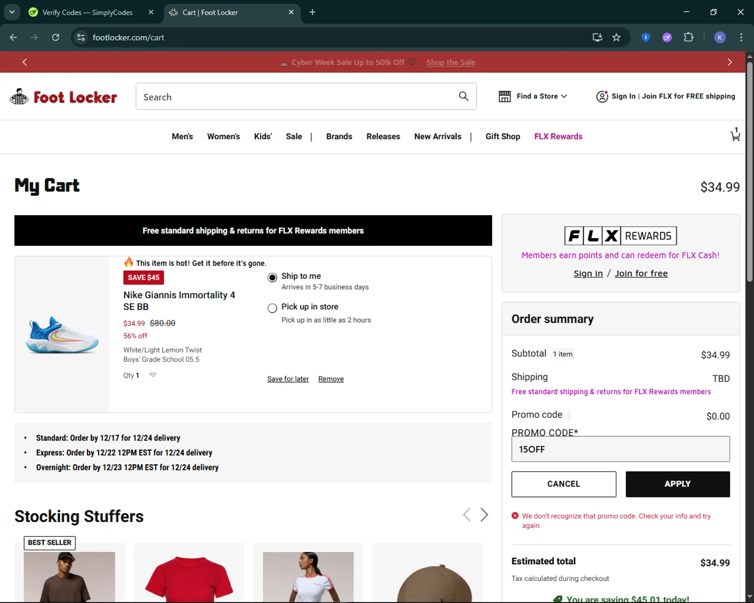This screenshot has height=603, width=754.
Task: Click the promo code error icon
Action: click(515, 516)
